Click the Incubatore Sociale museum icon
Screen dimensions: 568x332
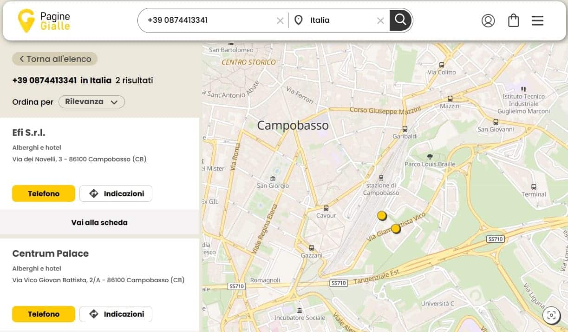click(x=300, y=310)
